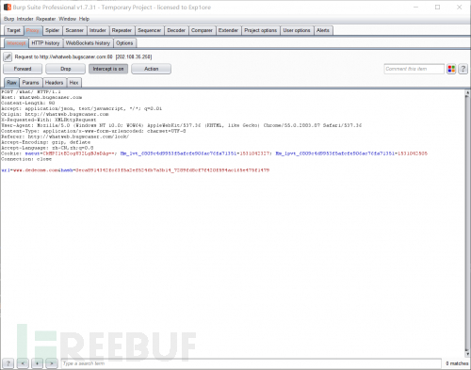This screenshot has width=471, height=370.
Task: Switch to the Spider tab
Action: 52,30
